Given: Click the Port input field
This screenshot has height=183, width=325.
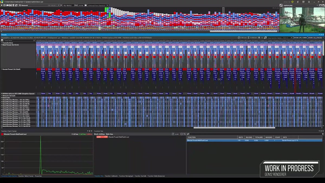Looking at the screenshot, I should 81,5.
